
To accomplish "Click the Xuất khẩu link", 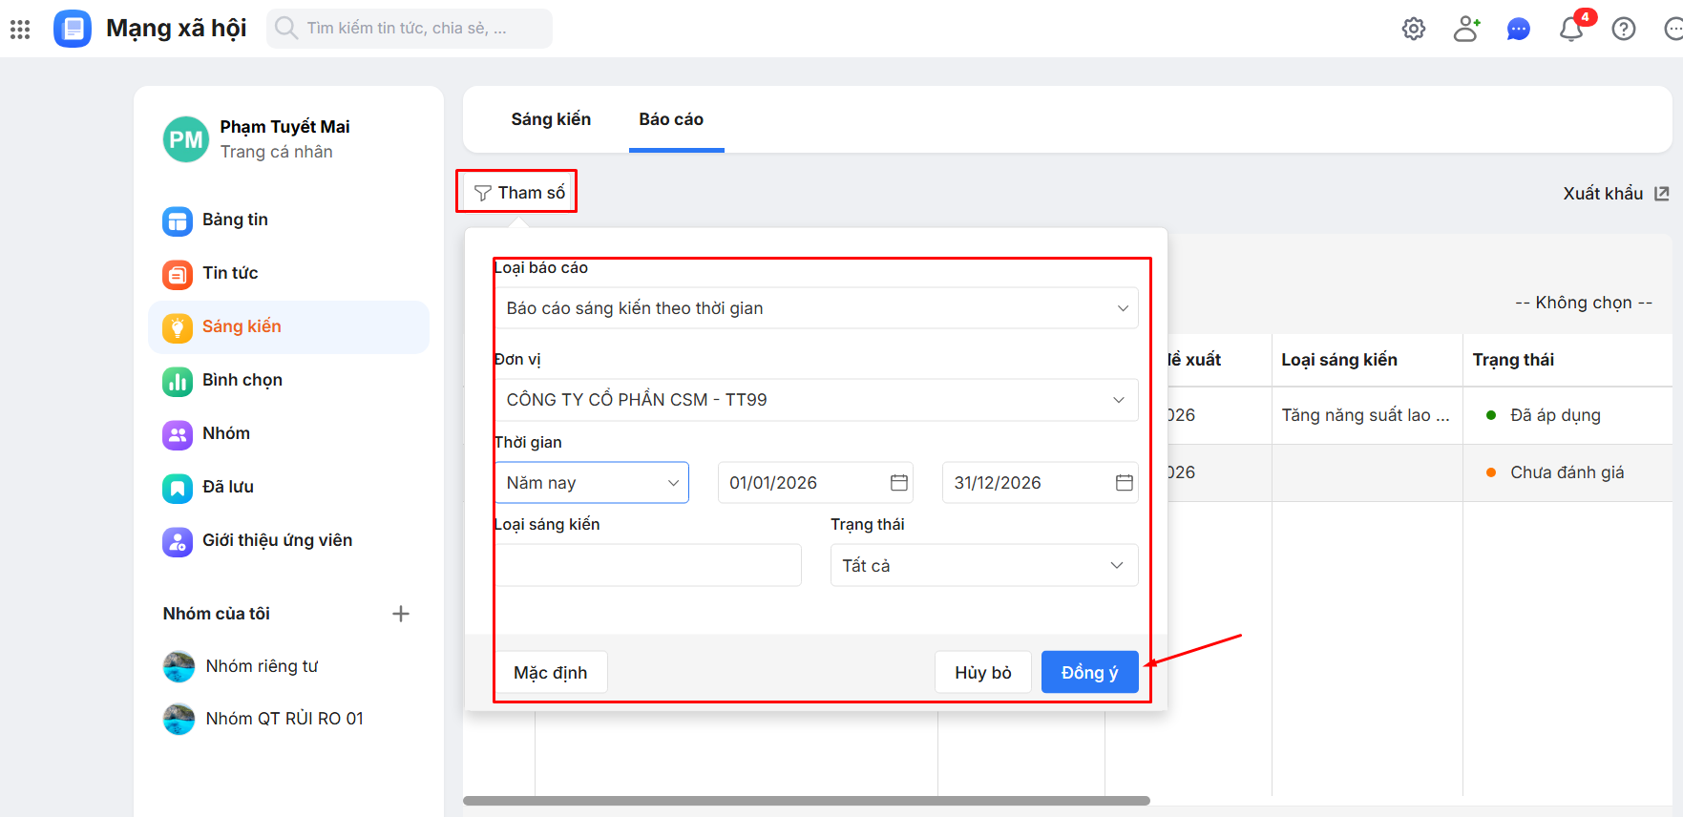I will 1616,194.
